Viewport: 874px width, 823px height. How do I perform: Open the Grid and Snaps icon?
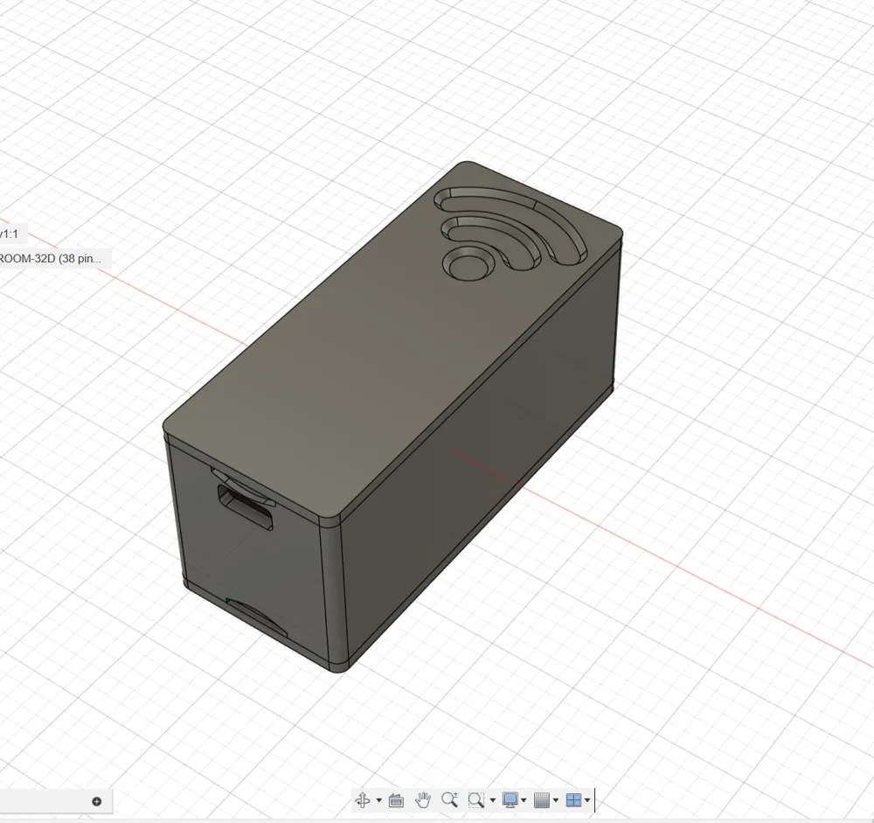click(x=542, y=800)
